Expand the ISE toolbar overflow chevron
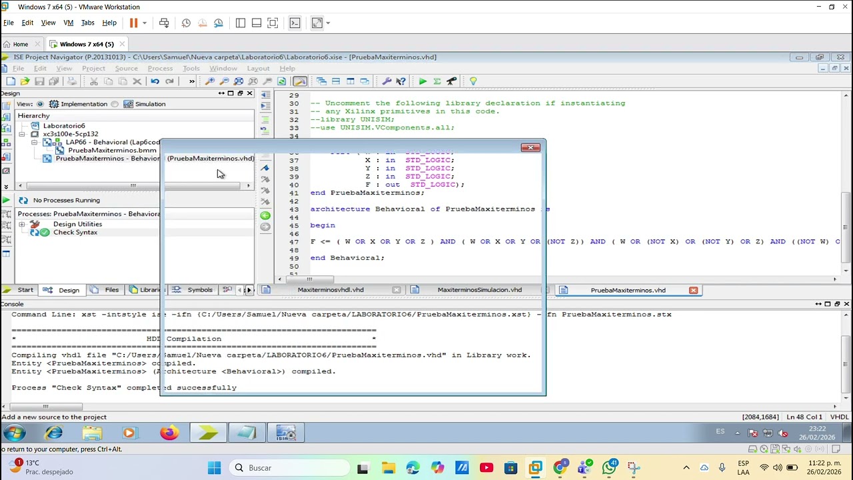 tap(191, 81)
